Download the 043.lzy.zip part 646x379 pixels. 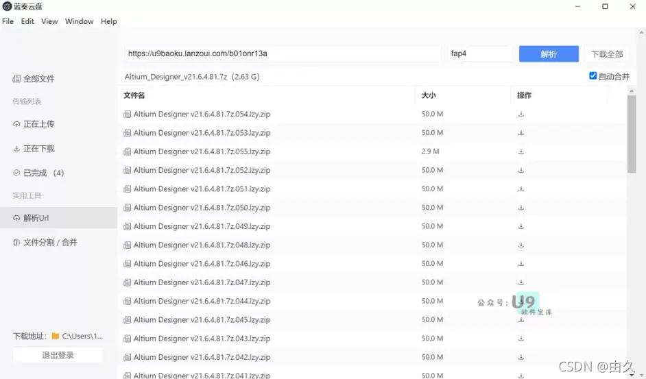pyautogui.click(x=521, y=338)
